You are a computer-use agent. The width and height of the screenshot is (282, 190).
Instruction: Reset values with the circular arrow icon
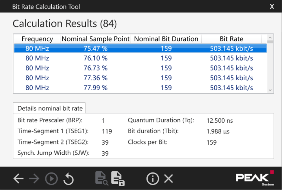pos(69,179)
